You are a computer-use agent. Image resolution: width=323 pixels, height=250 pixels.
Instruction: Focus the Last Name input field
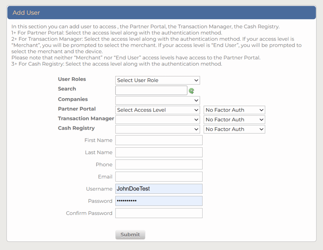(x=159, y=152)
